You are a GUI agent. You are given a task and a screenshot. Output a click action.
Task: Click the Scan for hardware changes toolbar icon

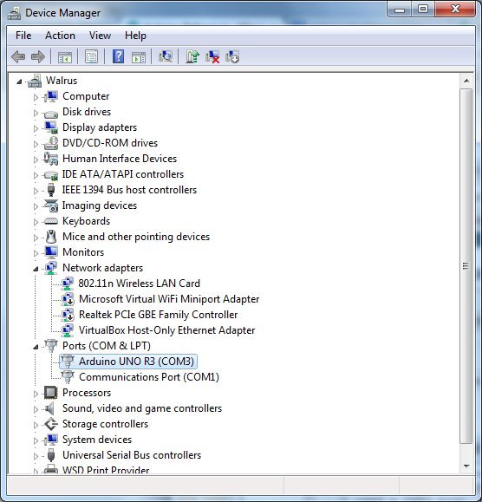pyautogui.click(x=166, y=56)
